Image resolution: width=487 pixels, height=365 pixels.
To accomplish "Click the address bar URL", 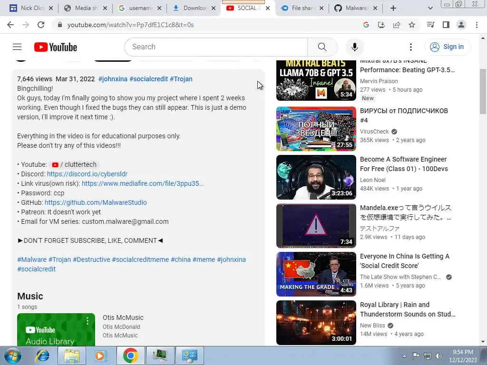I will pos(130,25).
